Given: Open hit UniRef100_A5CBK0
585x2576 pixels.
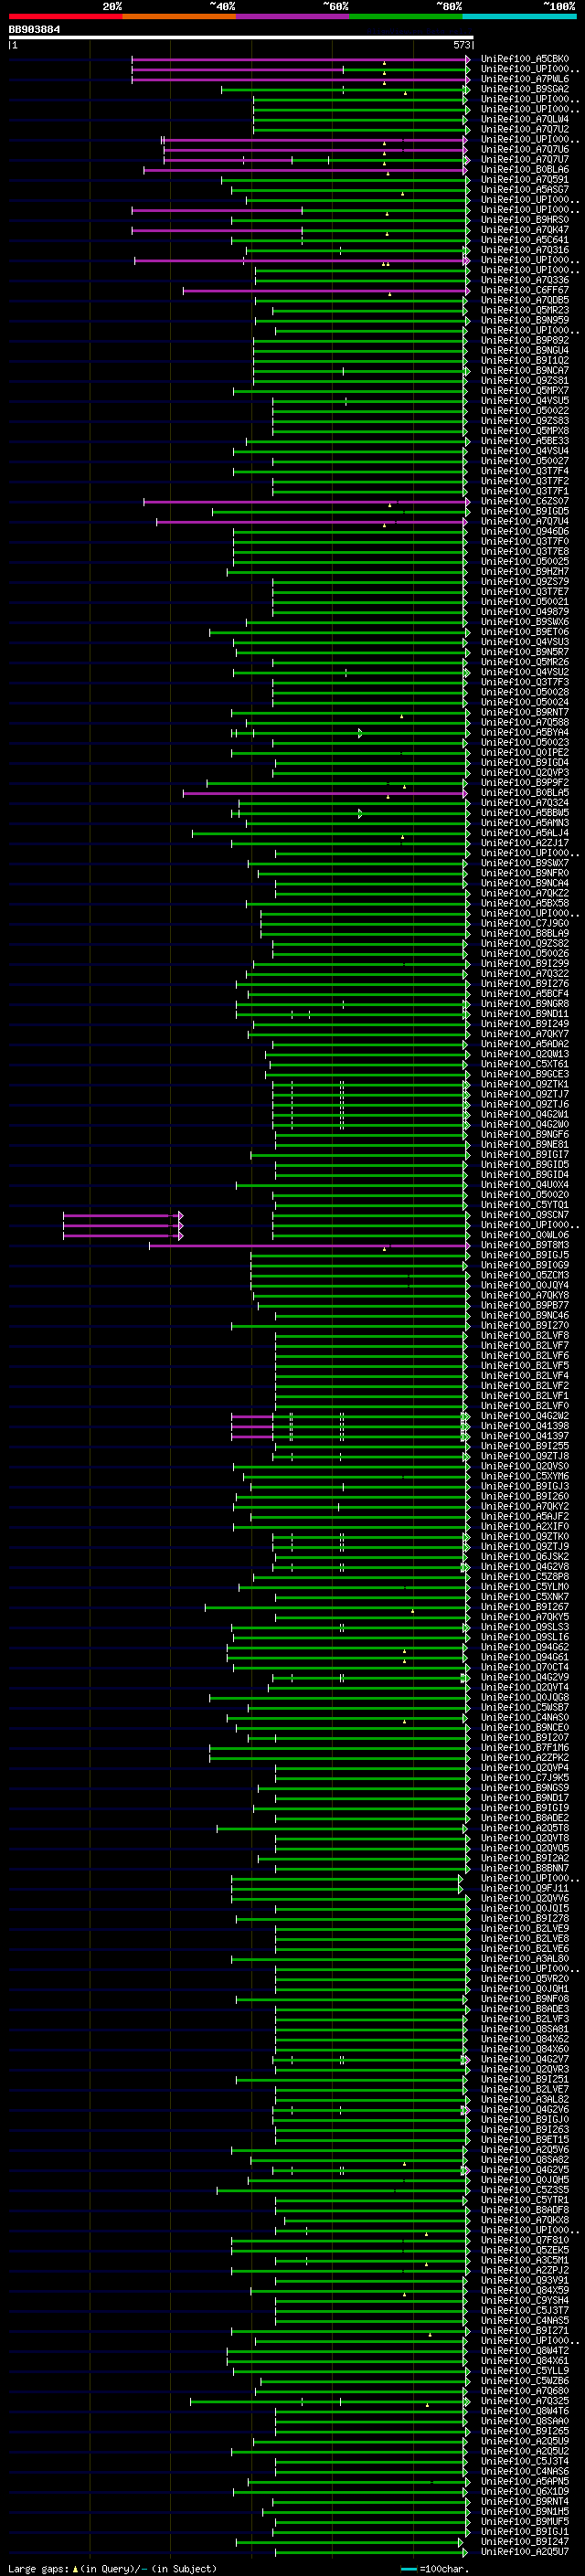Looking at the screenshot, I should (524, 59).
